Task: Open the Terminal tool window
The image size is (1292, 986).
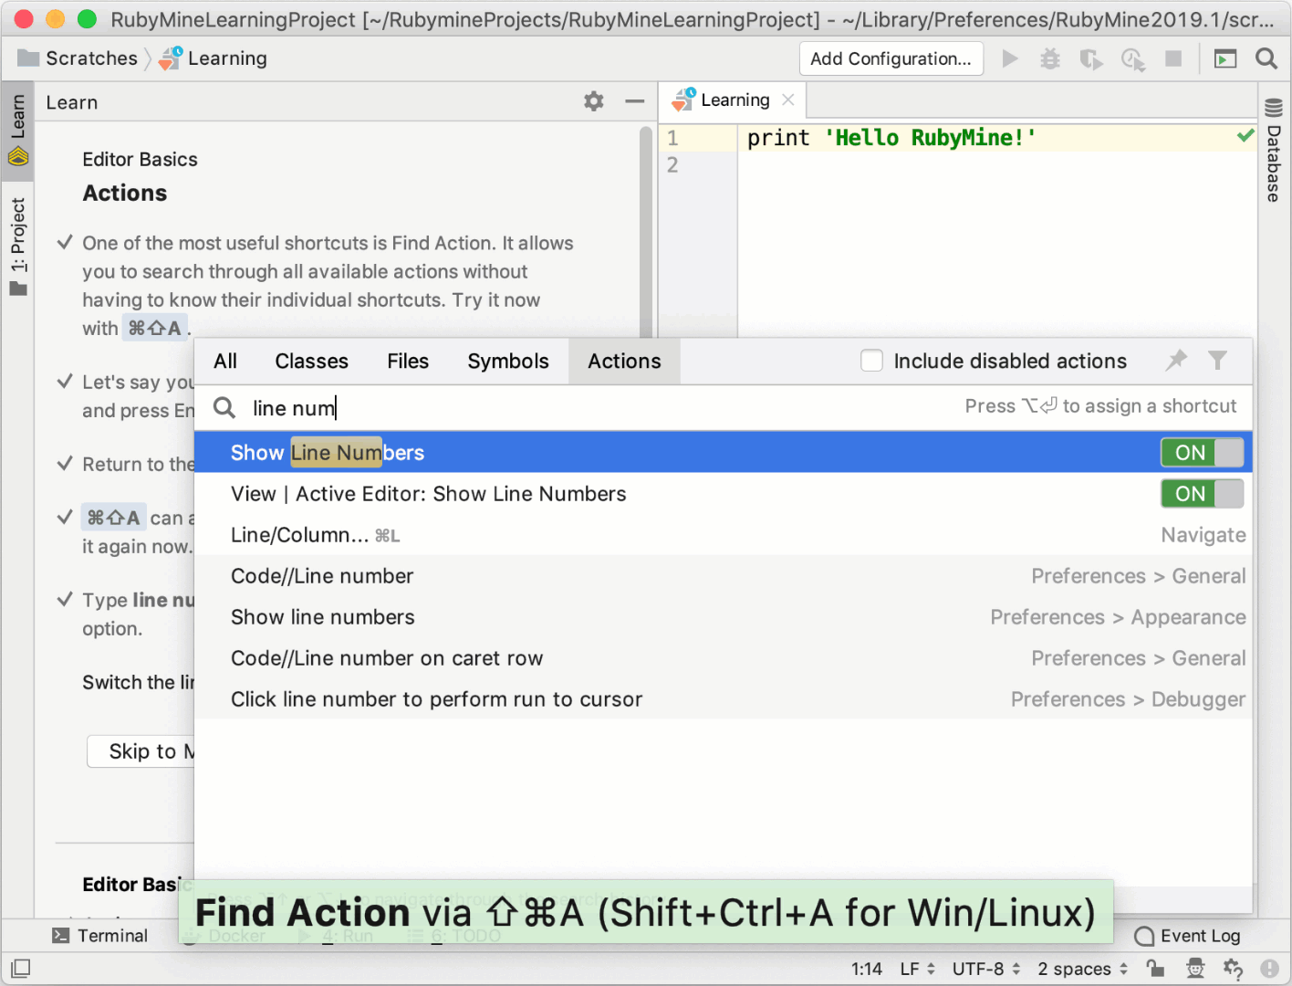Action: point(100,936)
